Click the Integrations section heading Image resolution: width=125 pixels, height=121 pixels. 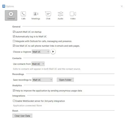[19, 96]
